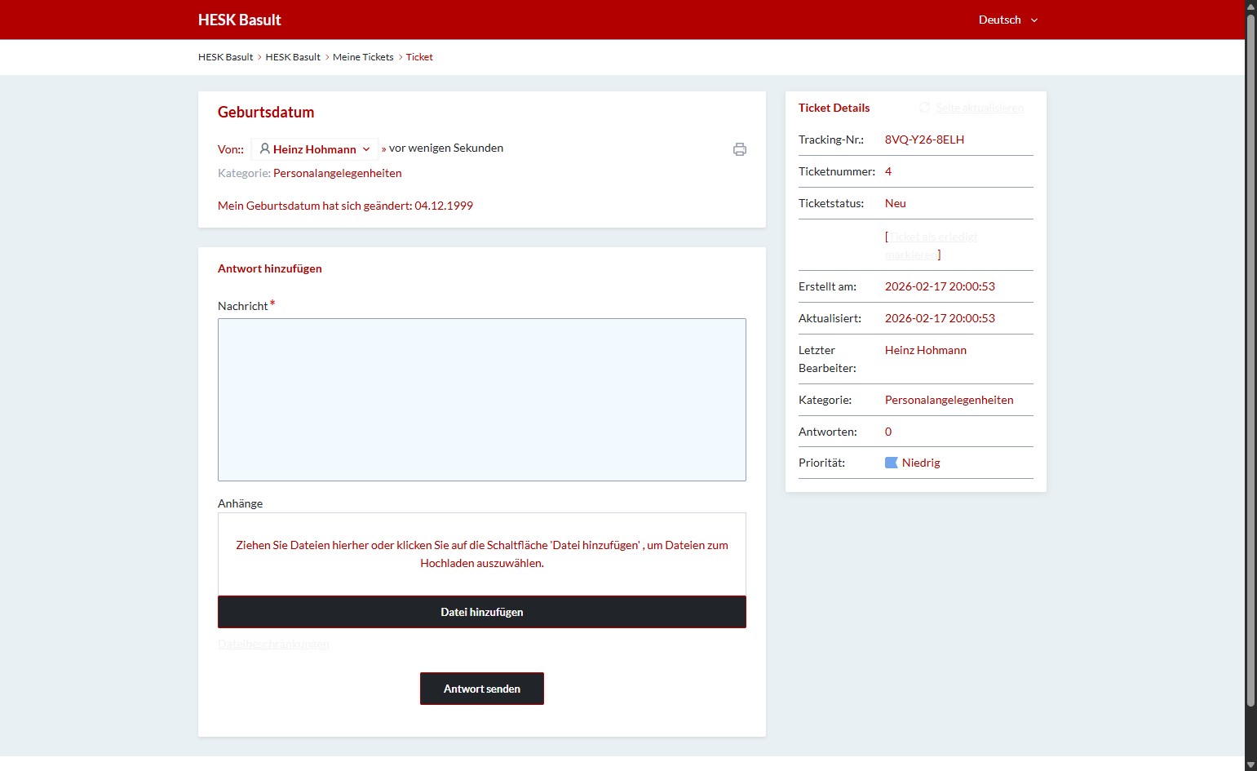Click the browser scrollbar down arrow

tap(1250, 764)
